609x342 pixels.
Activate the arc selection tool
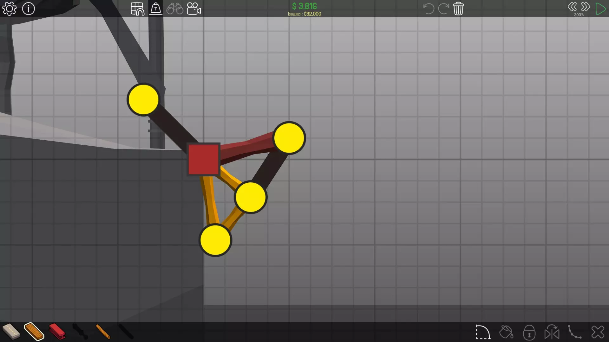pos(483,332)
